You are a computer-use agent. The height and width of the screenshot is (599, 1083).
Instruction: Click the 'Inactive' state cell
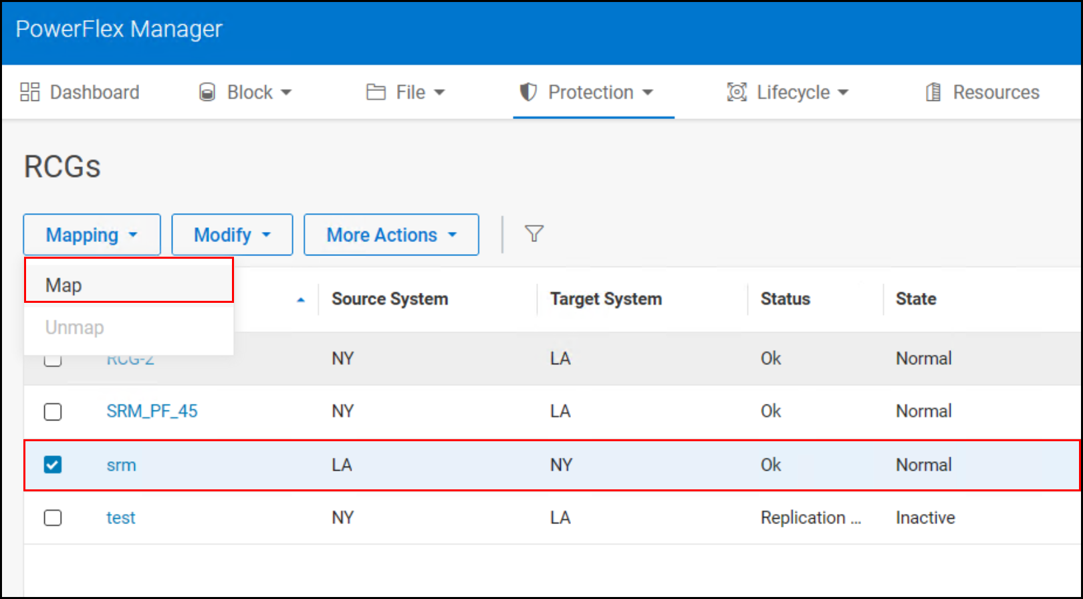(x=925, y=517)
